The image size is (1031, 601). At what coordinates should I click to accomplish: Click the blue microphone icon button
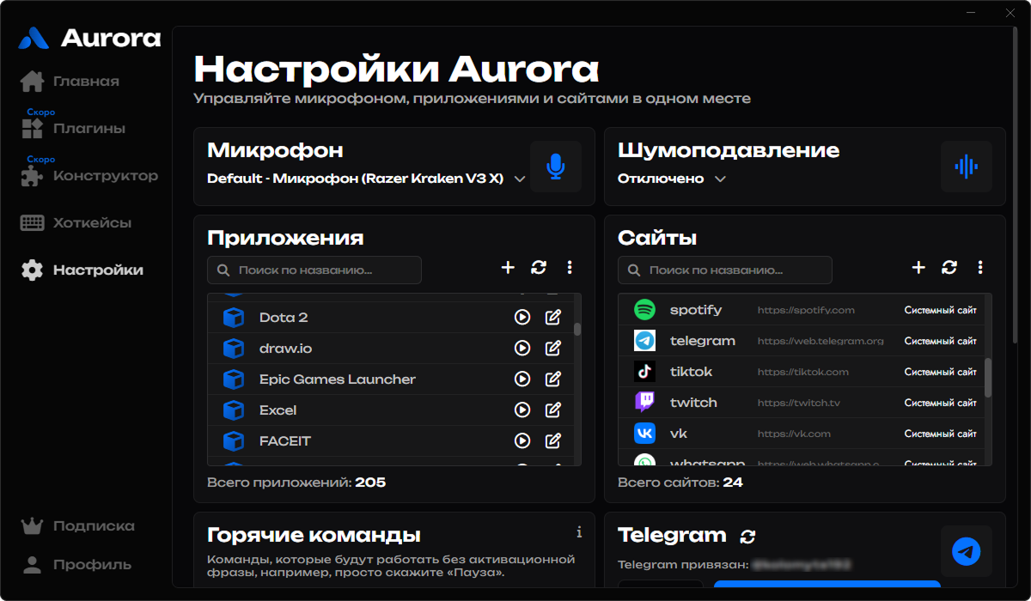556,167
